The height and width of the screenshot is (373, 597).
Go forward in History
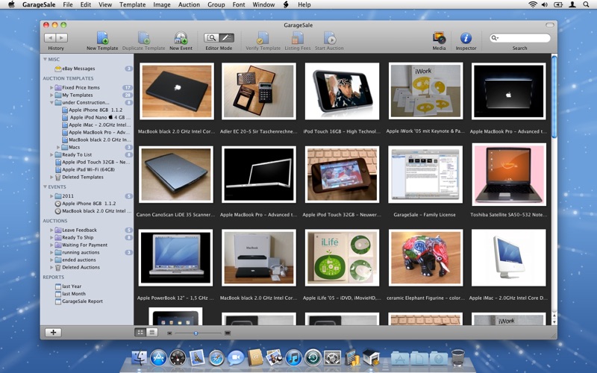click(x=62, y=38)
